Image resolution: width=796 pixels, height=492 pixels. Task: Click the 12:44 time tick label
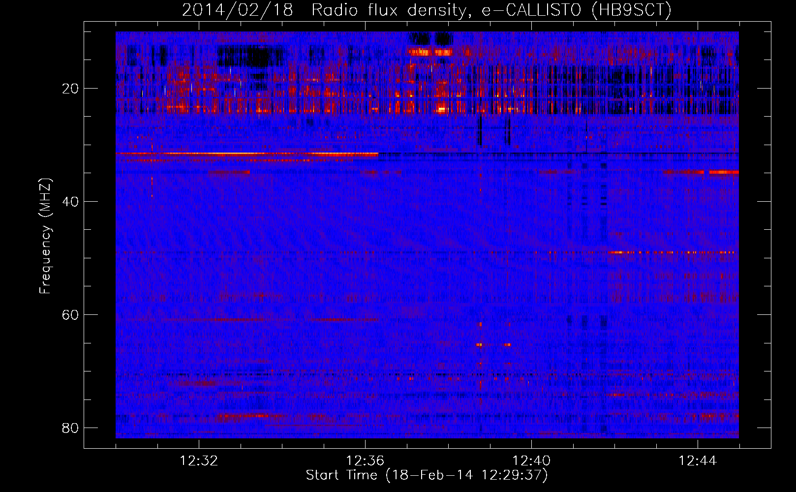[698, 461]
